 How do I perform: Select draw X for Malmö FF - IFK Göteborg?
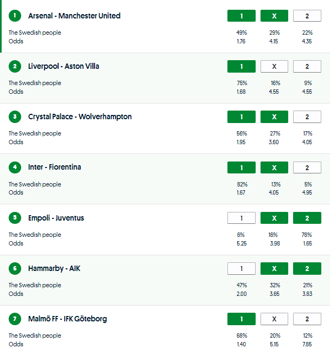[274, 319]
